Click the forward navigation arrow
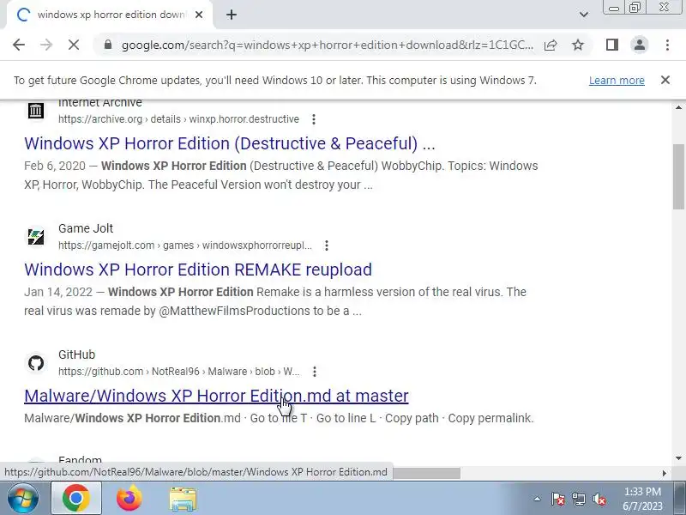Screen dimensions: 686x515 (46, 45)
